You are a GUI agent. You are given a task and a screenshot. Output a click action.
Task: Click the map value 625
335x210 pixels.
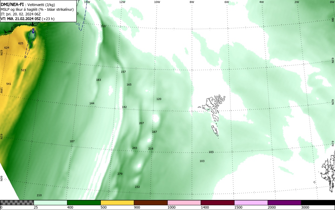click(x=21, y=43)
